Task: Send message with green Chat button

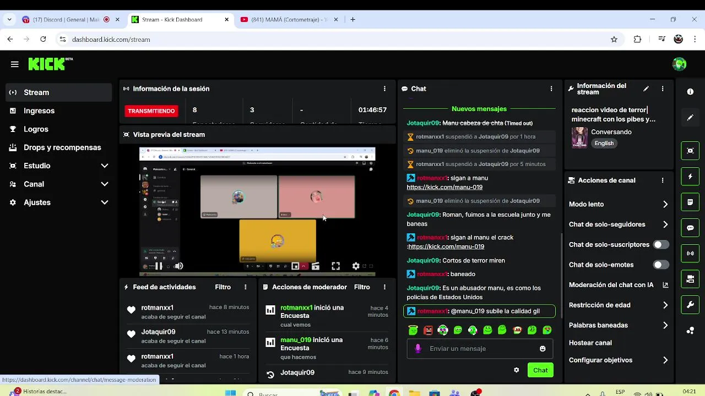Action: coord(540,370)
